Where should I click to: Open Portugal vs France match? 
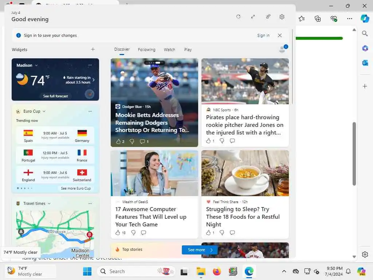click(x=55, y=155)
